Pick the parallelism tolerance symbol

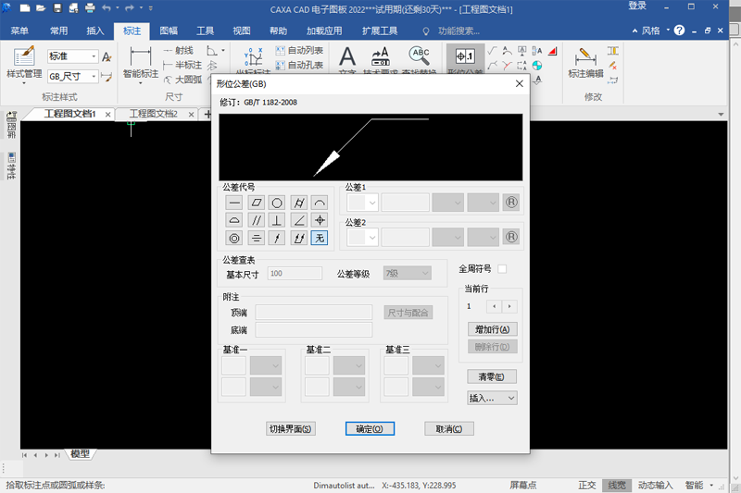pos(256,220)
